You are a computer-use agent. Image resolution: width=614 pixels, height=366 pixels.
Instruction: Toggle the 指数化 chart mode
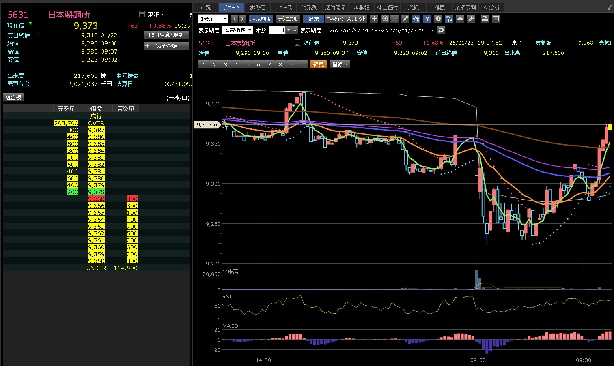335,19
